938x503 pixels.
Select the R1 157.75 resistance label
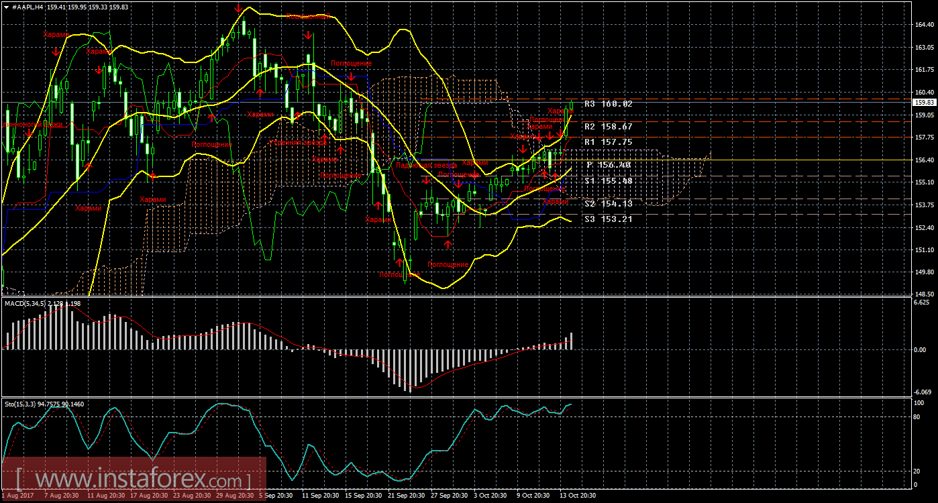608,142
